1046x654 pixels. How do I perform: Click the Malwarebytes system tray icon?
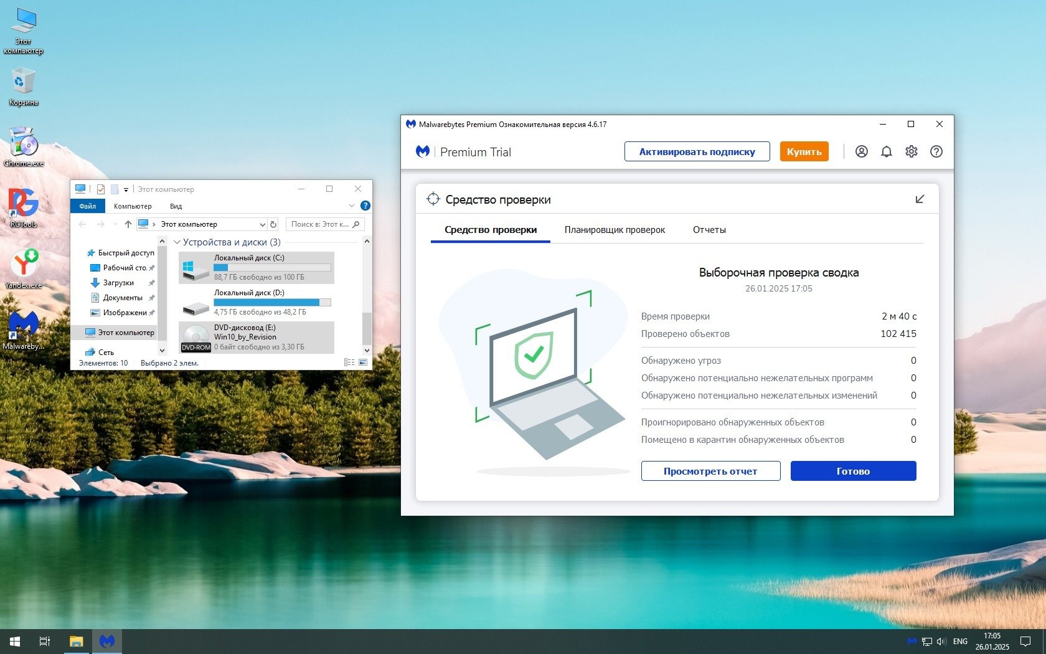point(912,641)
